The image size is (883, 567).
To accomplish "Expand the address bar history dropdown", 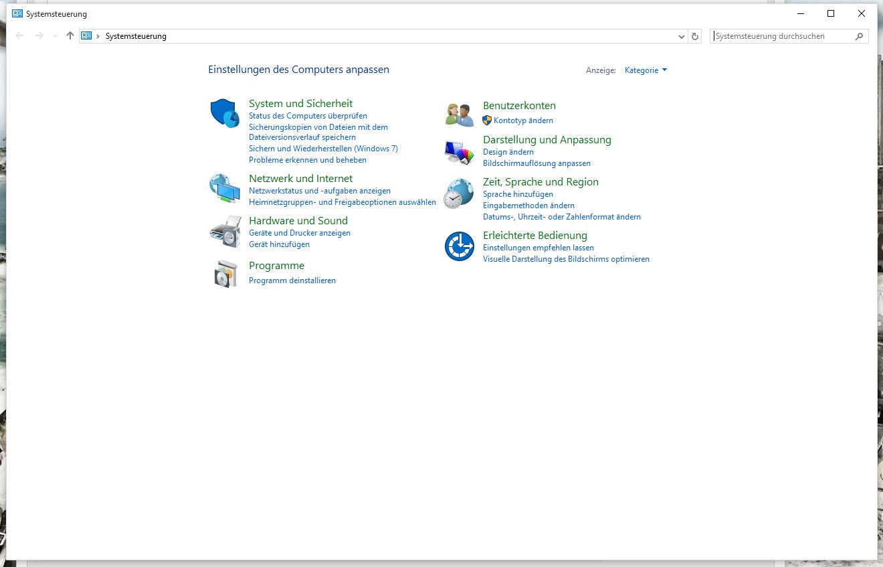I will point(682,36).
